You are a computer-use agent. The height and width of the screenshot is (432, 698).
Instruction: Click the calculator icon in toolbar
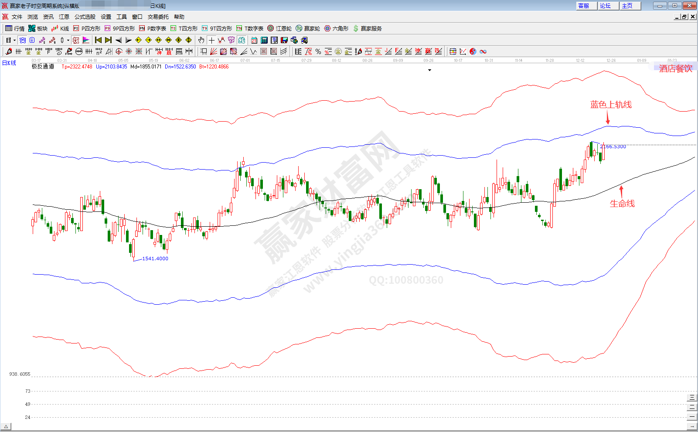pyautogui.click(x=264, y=40)
